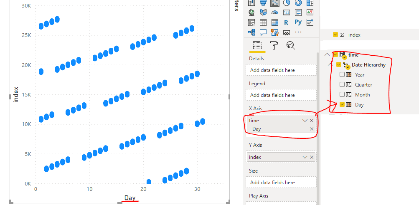
Task: Check the Quarter checkbox
Action: [342, 84]
